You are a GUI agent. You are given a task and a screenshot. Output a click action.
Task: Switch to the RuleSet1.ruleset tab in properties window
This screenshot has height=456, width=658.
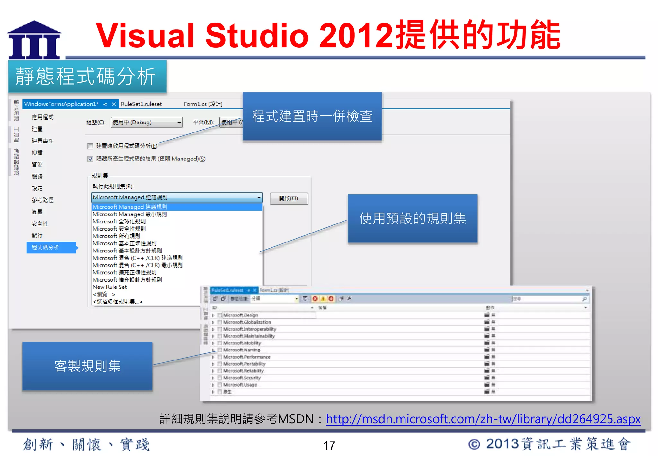(x=141, y=104)
